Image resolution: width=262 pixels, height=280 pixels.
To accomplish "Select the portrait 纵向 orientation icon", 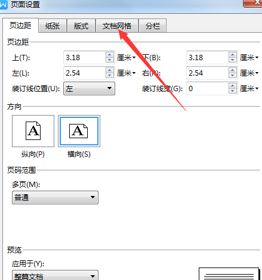I will (x=33, y=131).
